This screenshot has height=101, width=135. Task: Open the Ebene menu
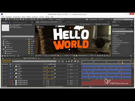tap(24, 17)
